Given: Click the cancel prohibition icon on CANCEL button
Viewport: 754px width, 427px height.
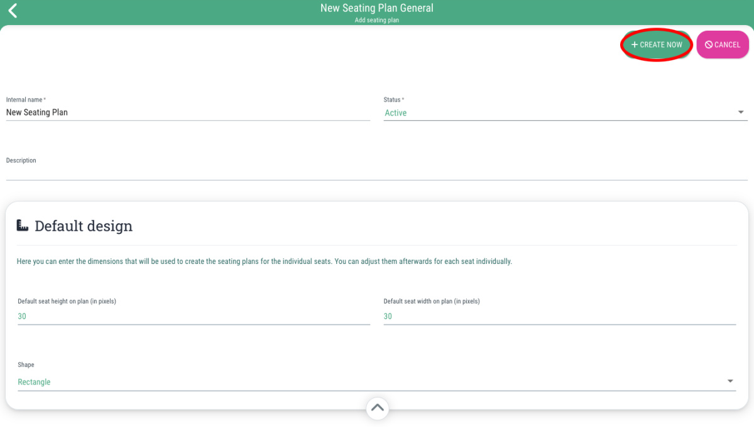Looking at the screenshot, I should pyautogui.click(x=709, y=45).
